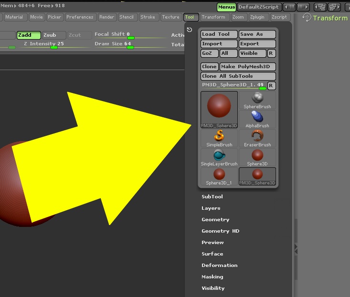Expand the Visibility section

pos(213,288)
